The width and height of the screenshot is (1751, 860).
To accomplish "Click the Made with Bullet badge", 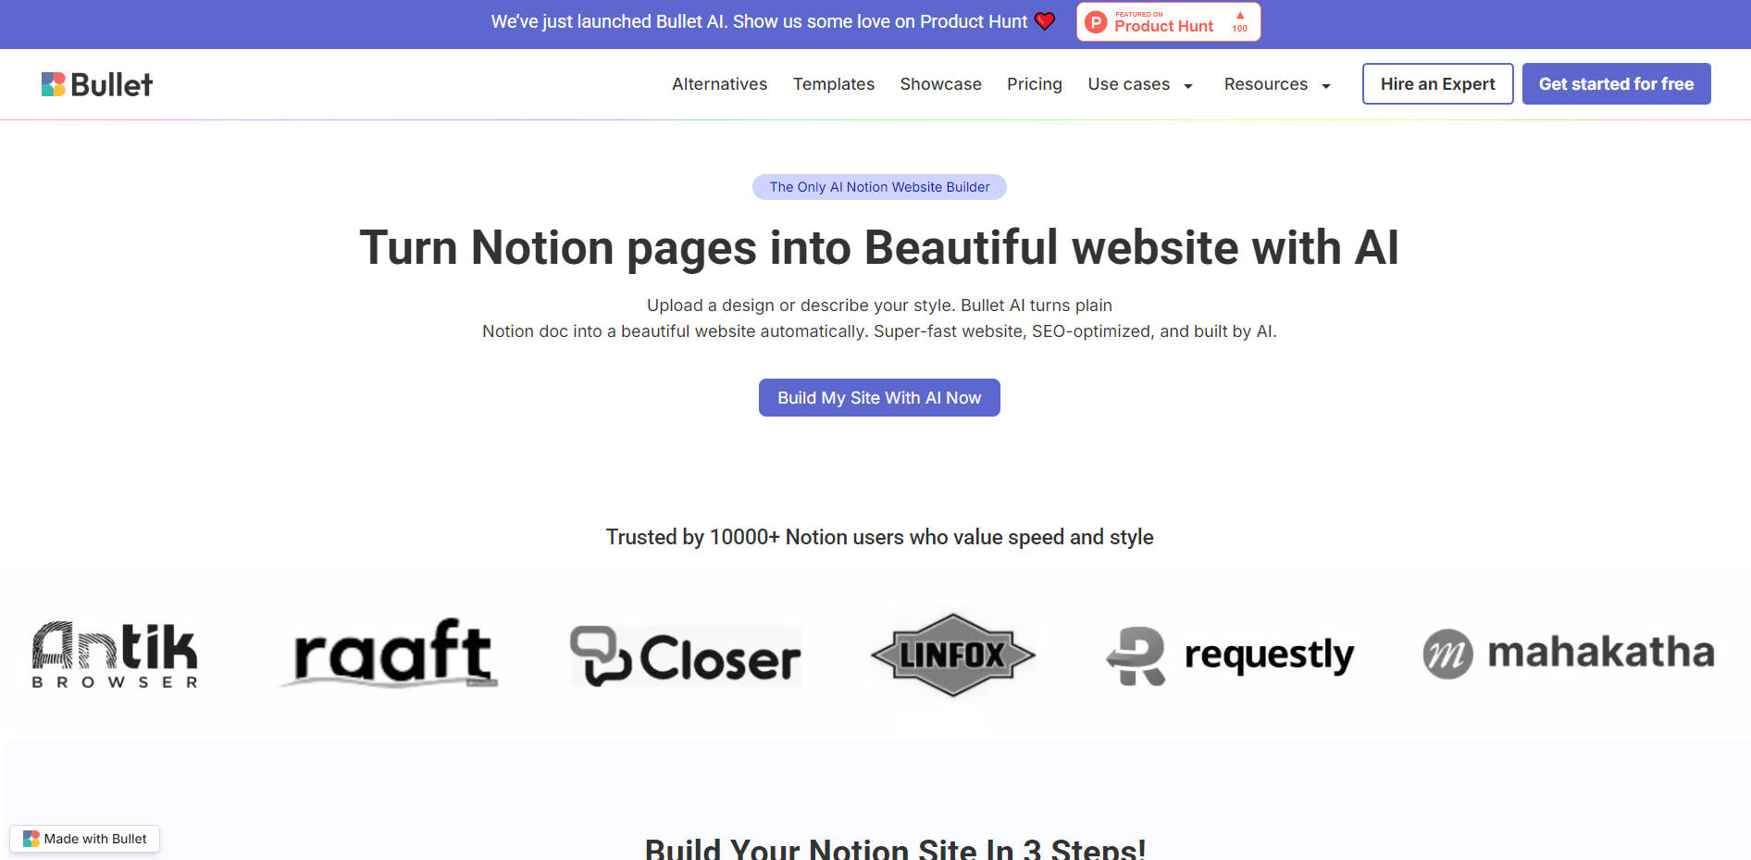I will click(85, 839).
